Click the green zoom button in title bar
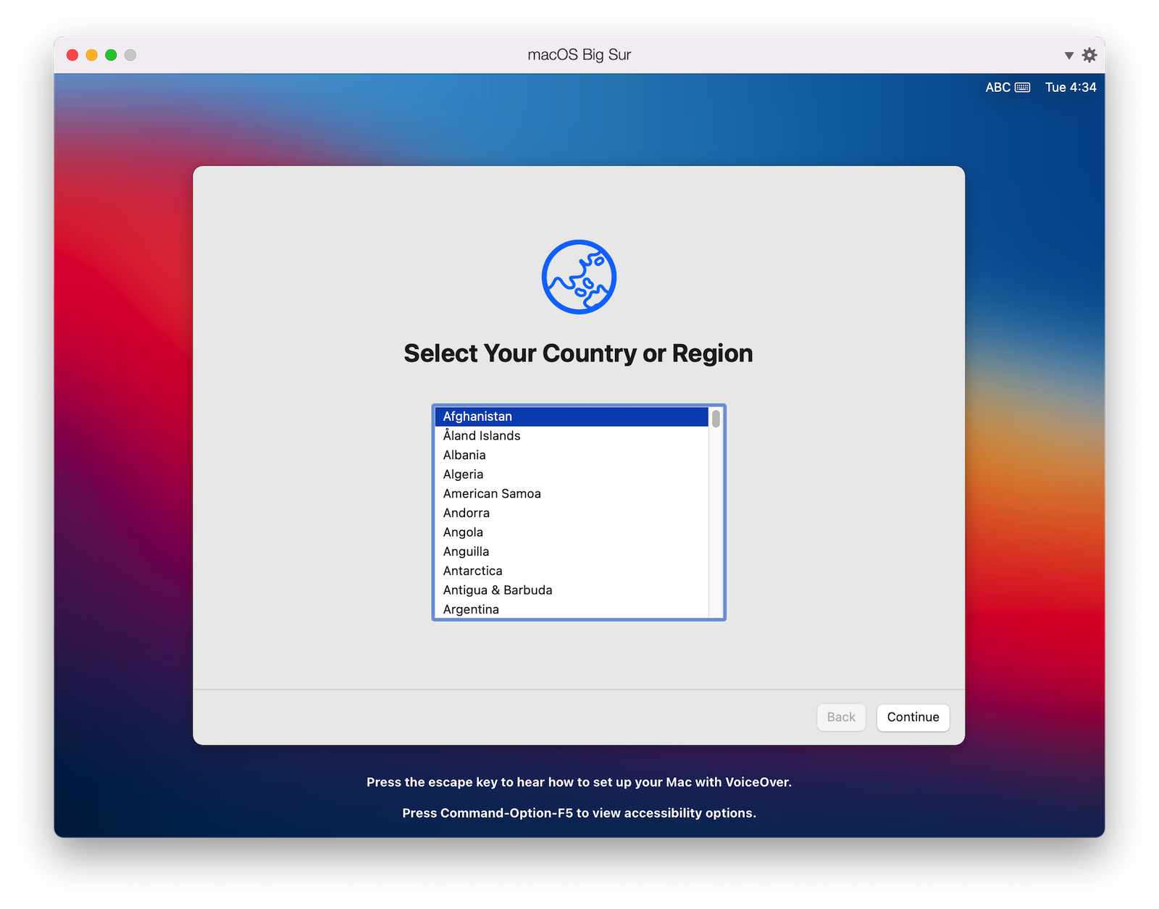The height and width of the screenshot is (909, 1159). pos(110,54)
